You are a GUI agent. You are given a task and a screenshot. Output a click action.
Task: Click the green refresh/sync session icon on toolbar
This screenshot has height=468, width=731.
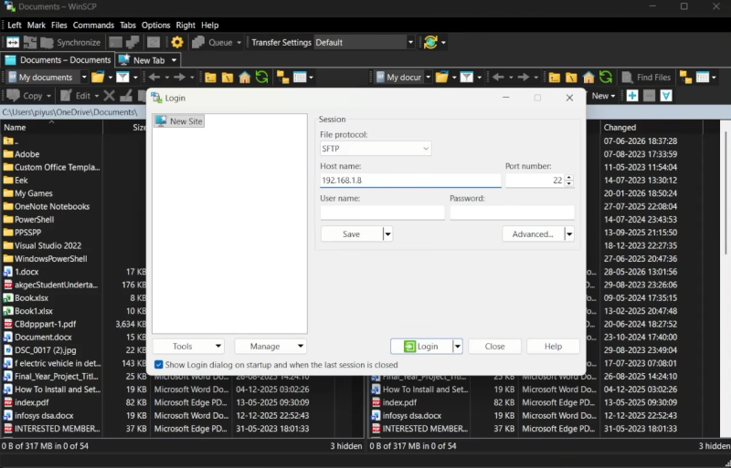[x=430, y=42]
